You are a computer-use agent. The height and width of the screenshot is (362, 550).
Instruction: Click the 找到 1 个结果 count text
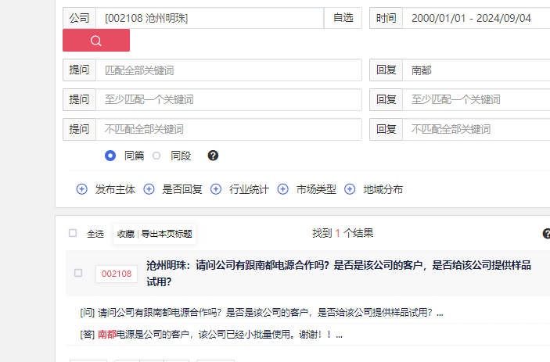tap(343, 233)
